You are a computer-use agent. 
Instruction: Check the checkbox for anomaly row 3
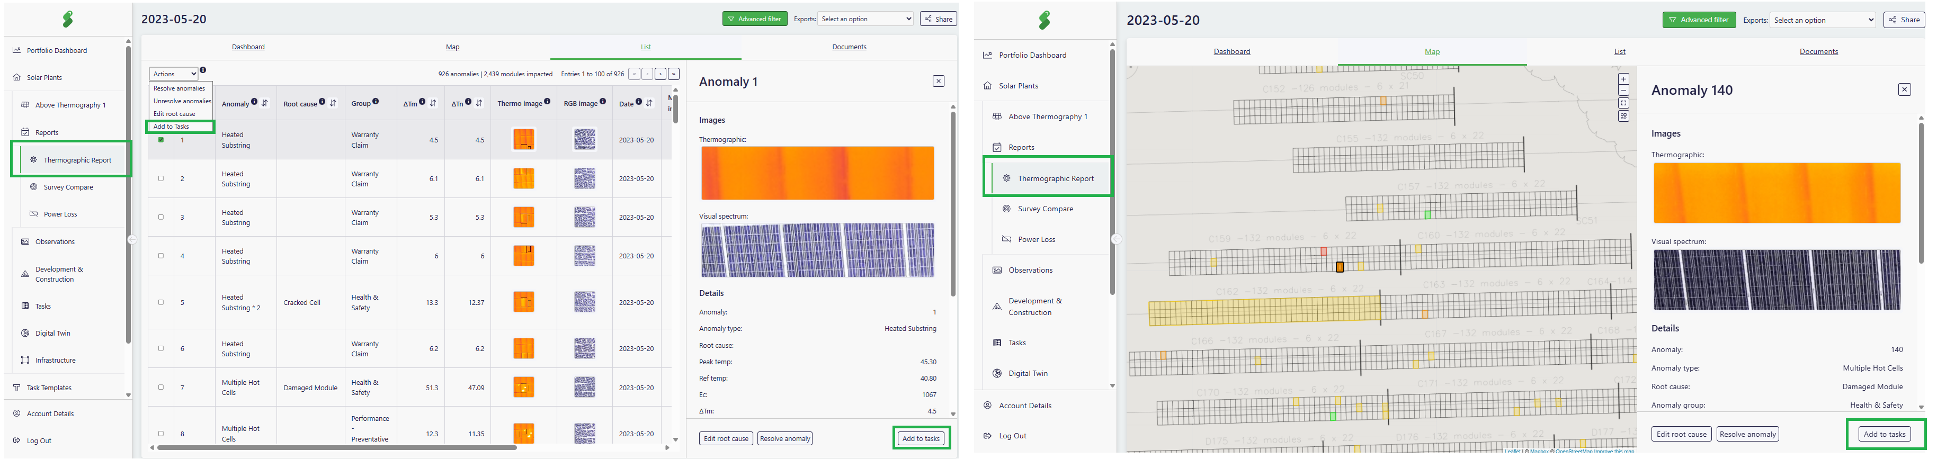(161, 217)
